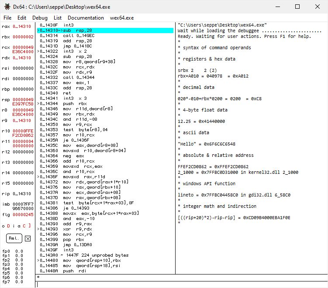Toggle the o flag indicator
The width and height of the screenshot is (328, 288).
(3, 226)
